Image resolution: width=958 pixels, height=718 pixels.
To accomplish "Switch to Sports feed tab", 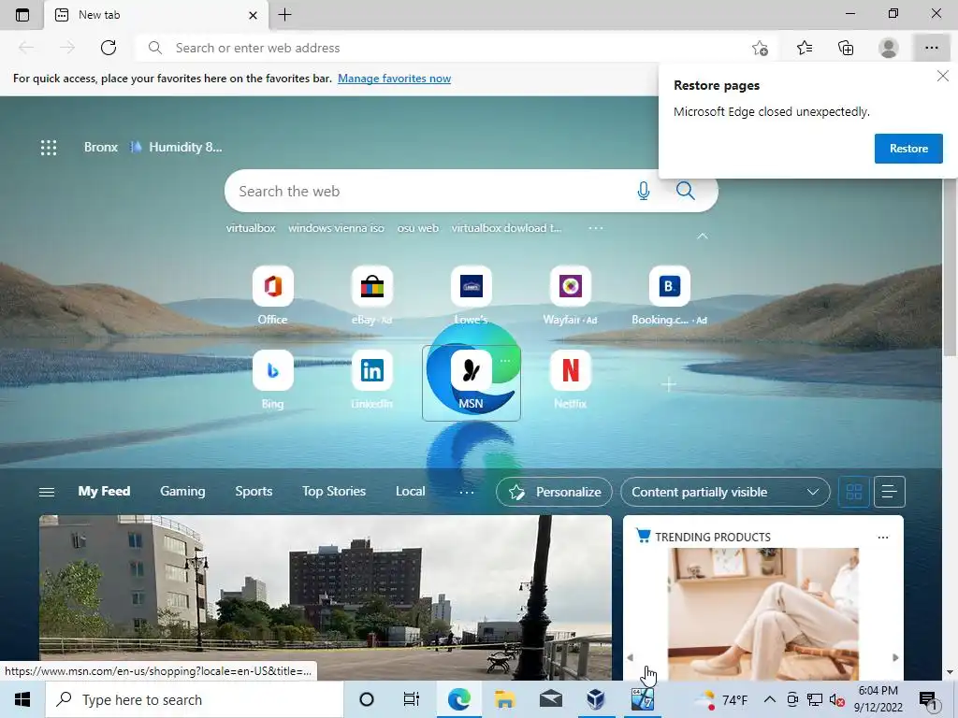I will pos(254,492).
